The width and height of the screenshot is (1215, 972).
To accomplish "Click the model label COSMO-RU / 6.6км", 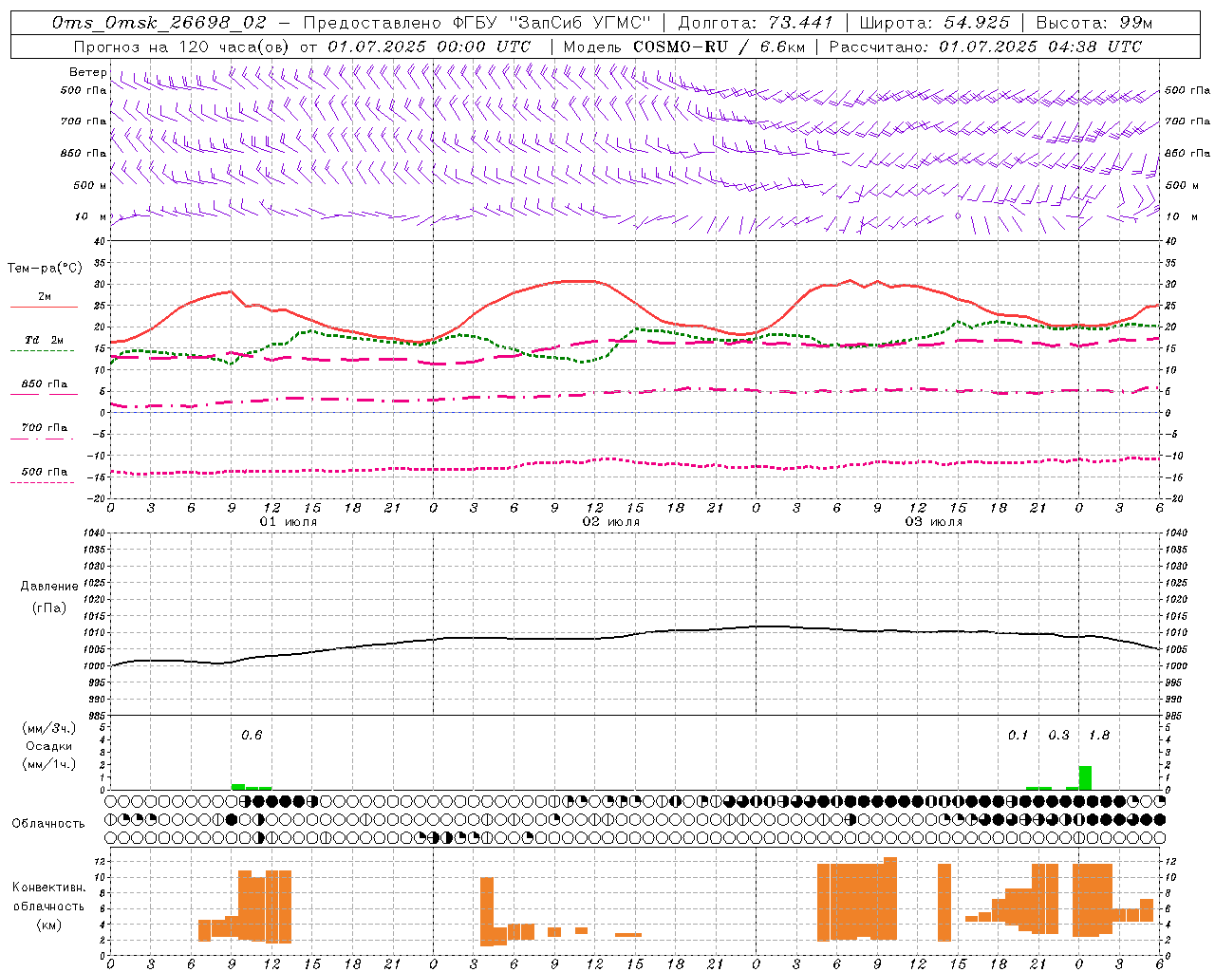I will [718, 47].
